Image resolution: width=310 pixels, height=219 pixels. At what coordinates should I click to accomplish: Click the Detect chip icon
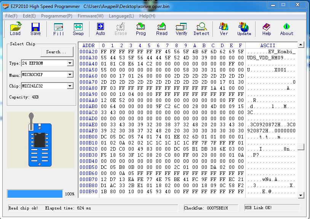[201, 29]
